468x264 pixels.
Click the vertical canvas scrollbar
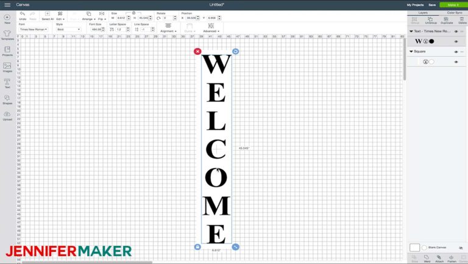(x=405, y=60)
